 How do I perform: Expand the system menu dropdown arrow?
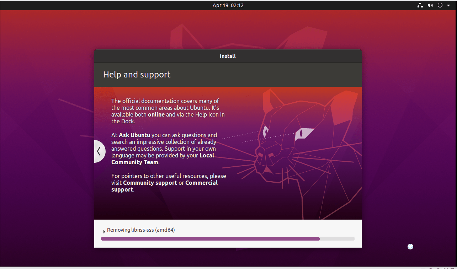[x=448, y=5]
